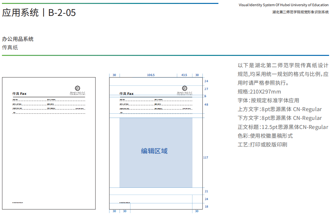Click the 27 dimension label on the right
332x217 pixels.
point(206,89)
